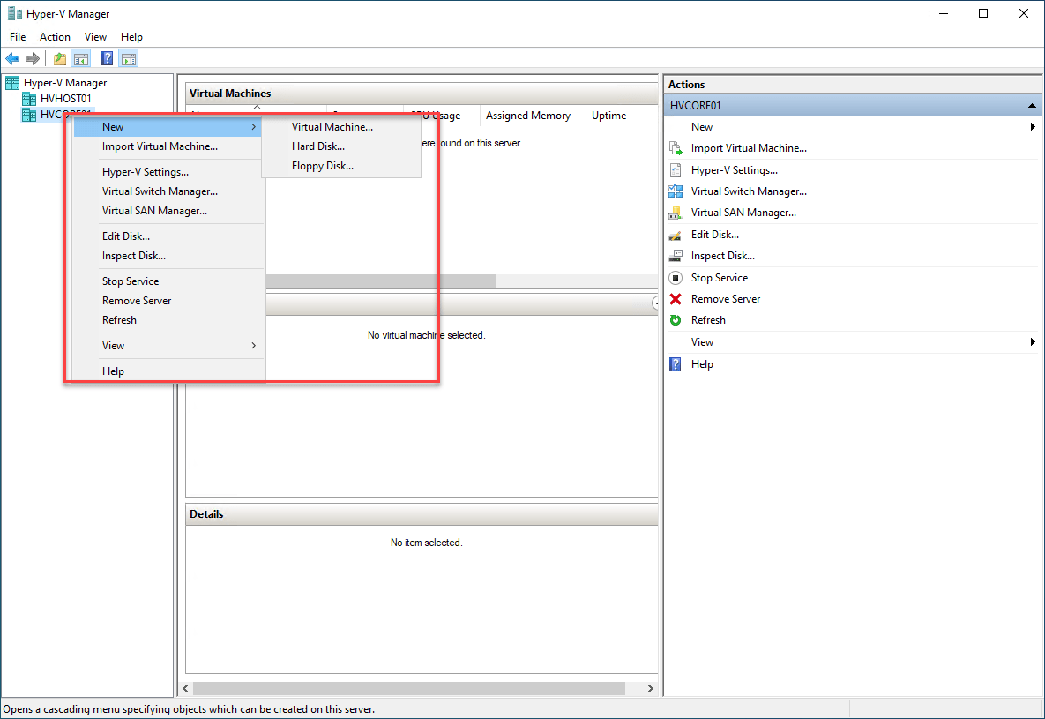Screen dimensions: 1045x719
Task: Click the Hyper-V Settings icon in Actions pane
Action: [676, 170]
